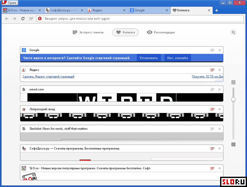The image size is (247, 187).
Task: Reload the current page
Action: (x=23, y=19)
